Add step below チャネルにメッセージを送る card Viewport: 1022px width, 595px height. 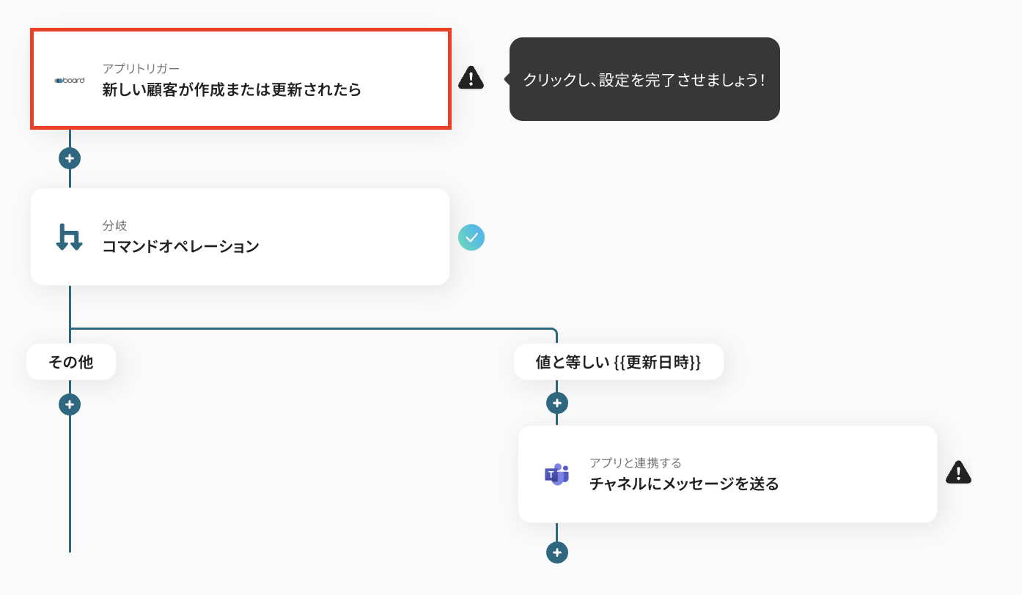(x=557, y=552)
